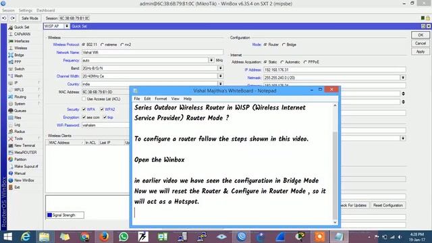The image size is (432, 243).
Task: Select nstreme wireless protocol
Action: pyautogui.click(x=103, y=45)
